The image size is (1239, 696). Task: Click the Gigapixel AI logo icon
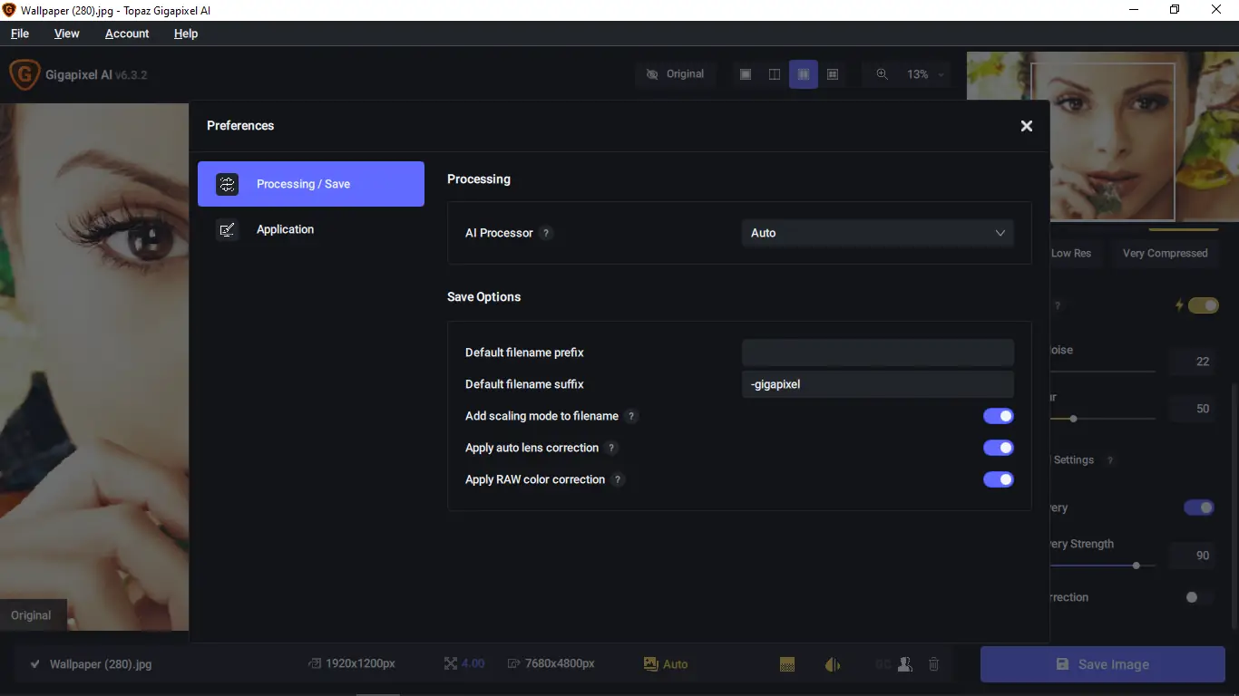pyautogui.click(x=24, y=74)
